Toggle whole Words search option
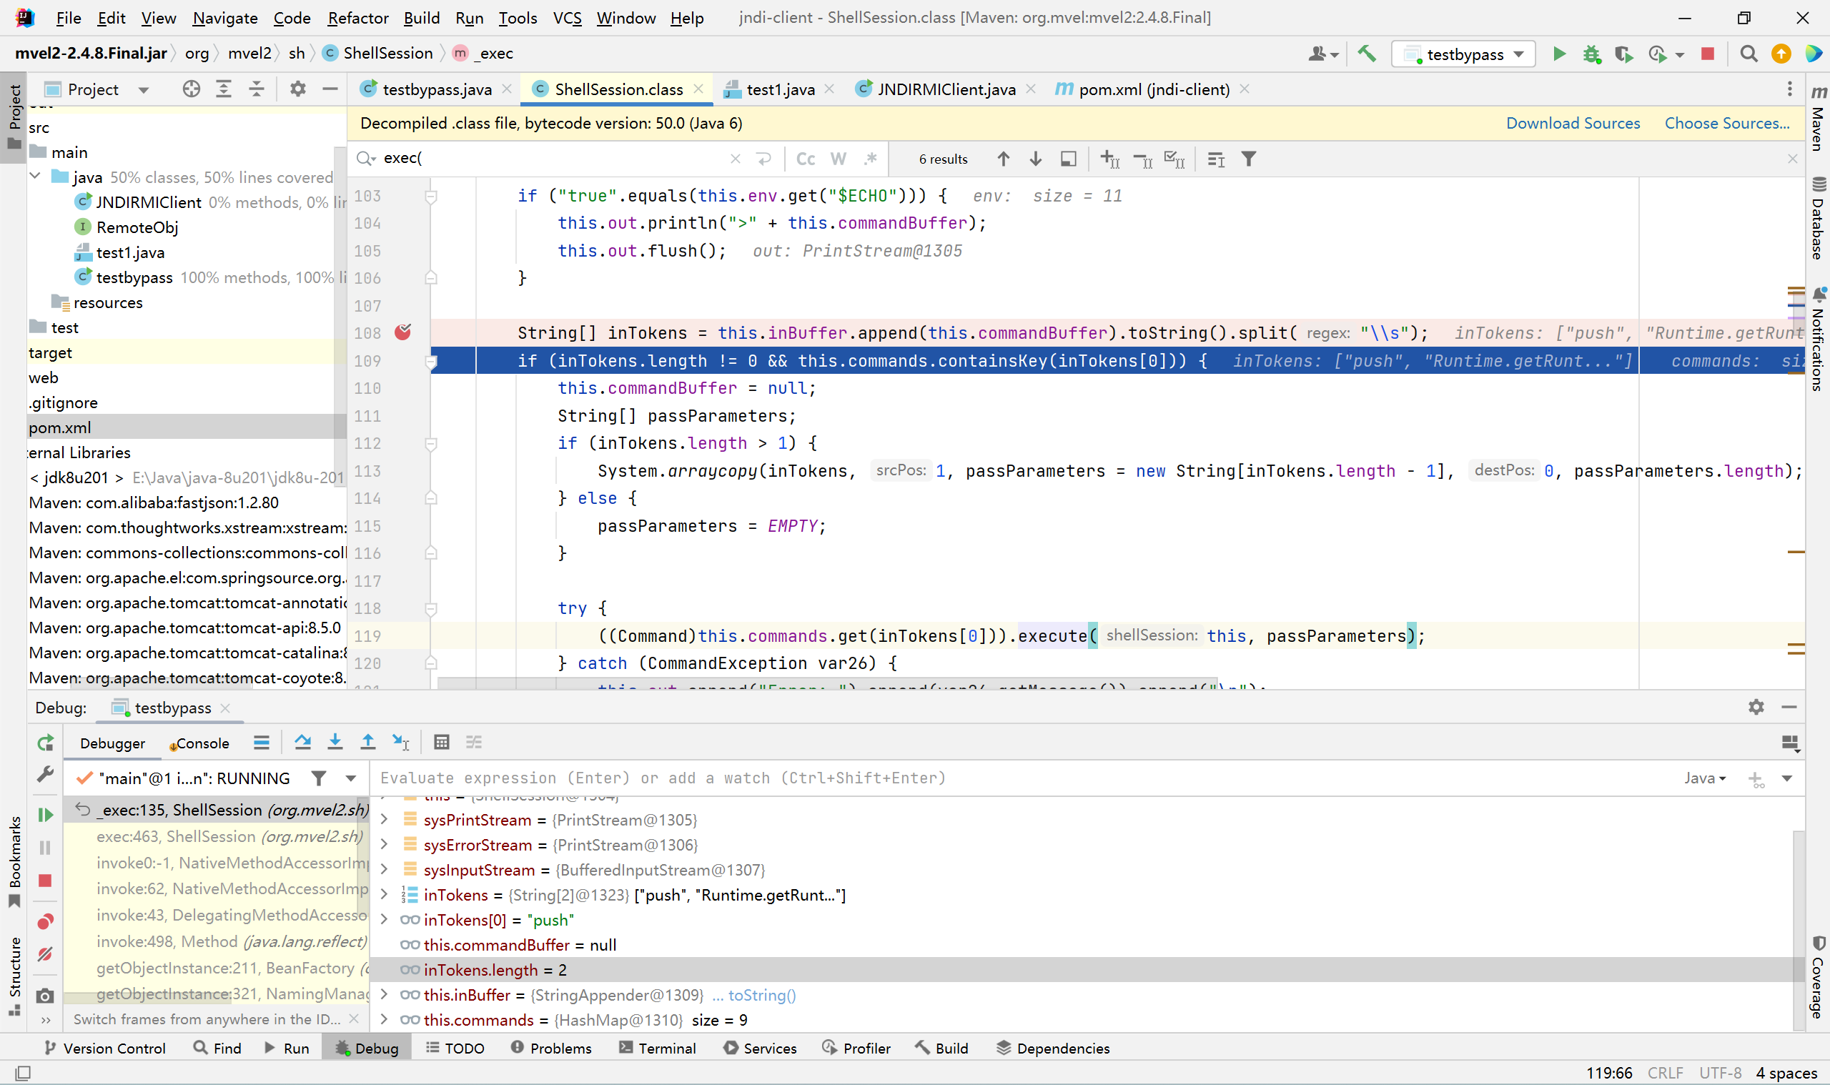Image resolution: width=1830 pixels, height=1085 pixels. [x=839, y=159]
